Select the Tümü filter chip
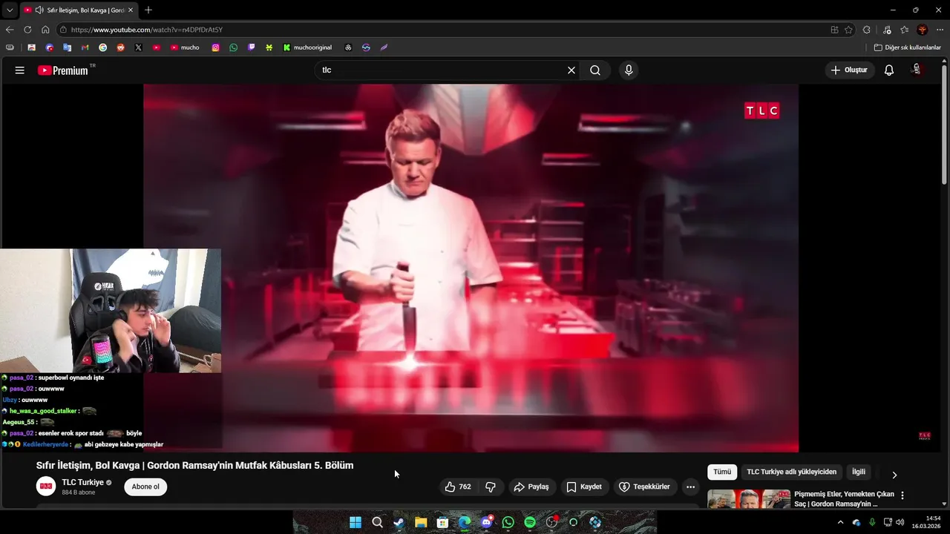The height and width of the screenshot is (534, 950). coord(722,472)
